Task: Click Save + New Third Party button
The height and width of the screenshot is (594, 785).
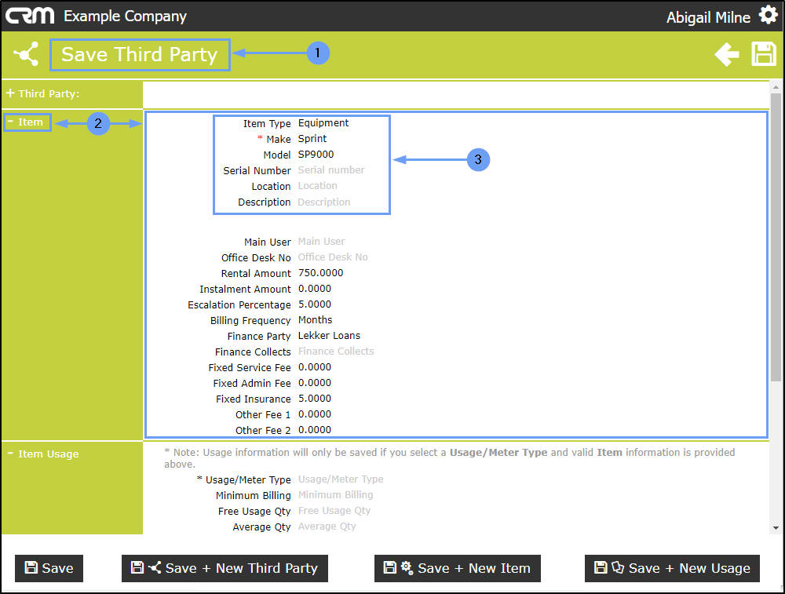Action: pyautogui.click(x=225, y=568)
